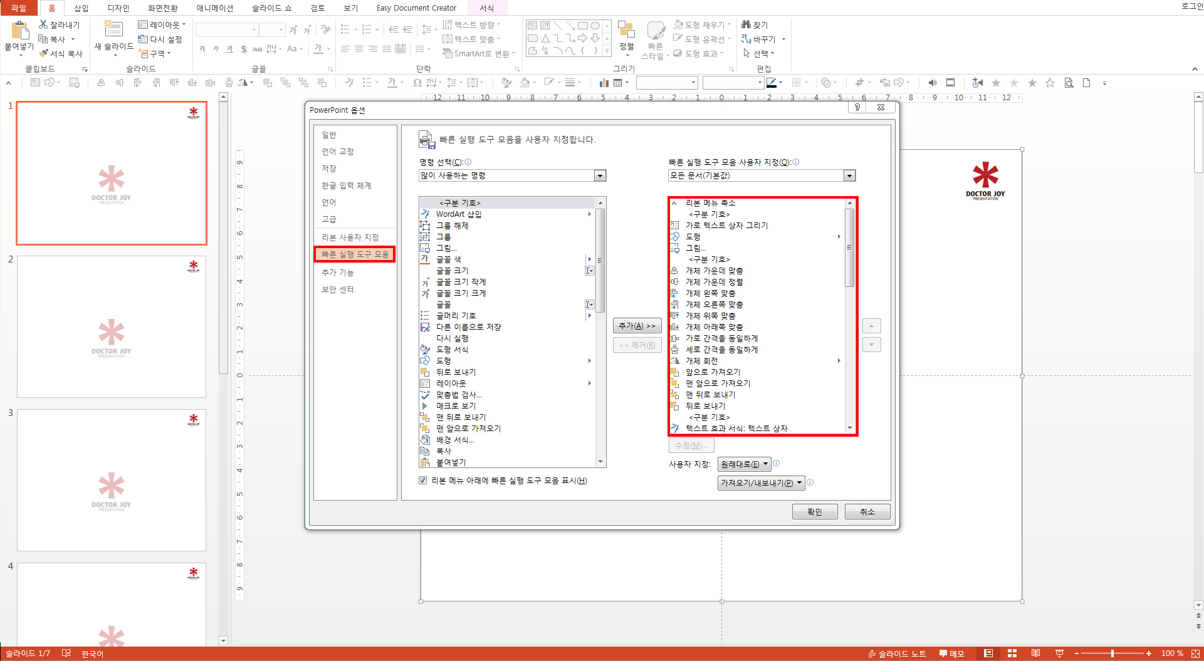
Task: Open the 명령 선택 combo box dropdown
Action: tap(600, 175)
